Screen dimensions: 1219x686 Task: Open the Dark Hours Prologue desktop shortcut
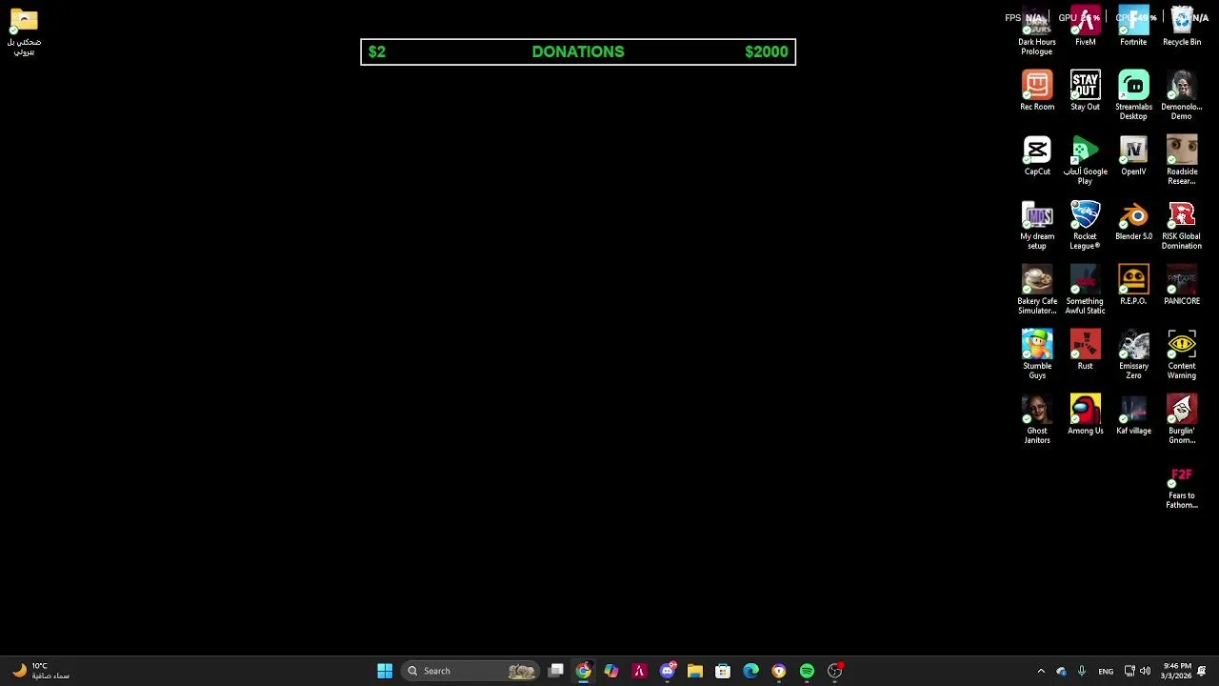(1037, 30)
